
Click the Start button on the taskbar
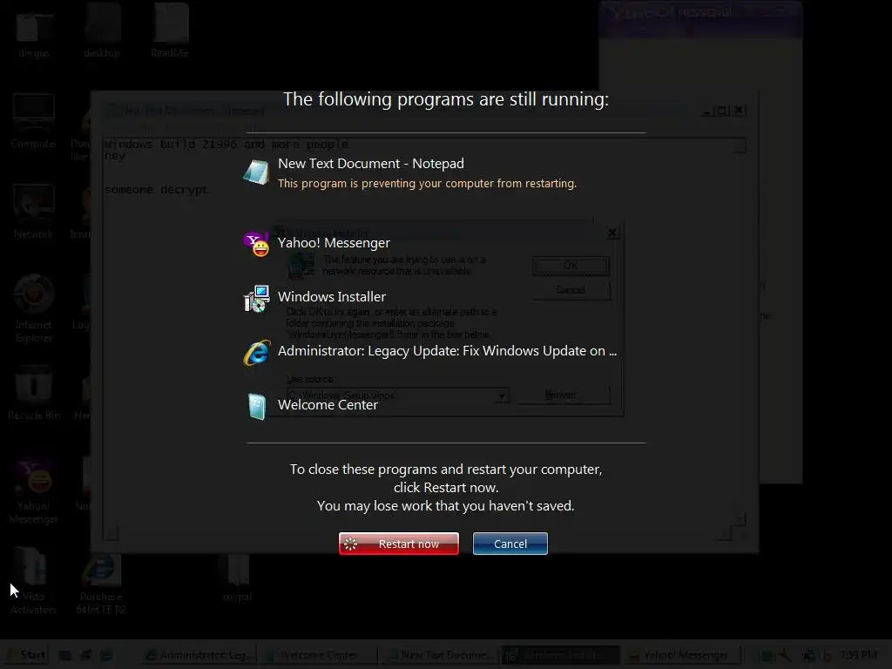(25, 655)
